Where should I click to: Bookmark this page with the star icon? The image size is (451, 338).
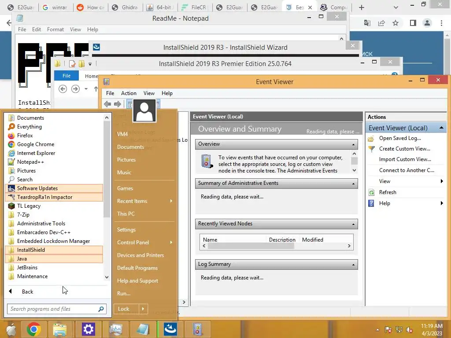coord(396,23)
